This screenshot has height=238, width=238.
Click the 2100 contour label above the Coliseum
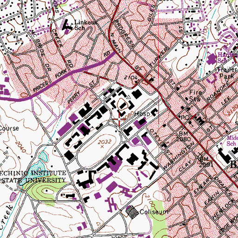[150, 201]
